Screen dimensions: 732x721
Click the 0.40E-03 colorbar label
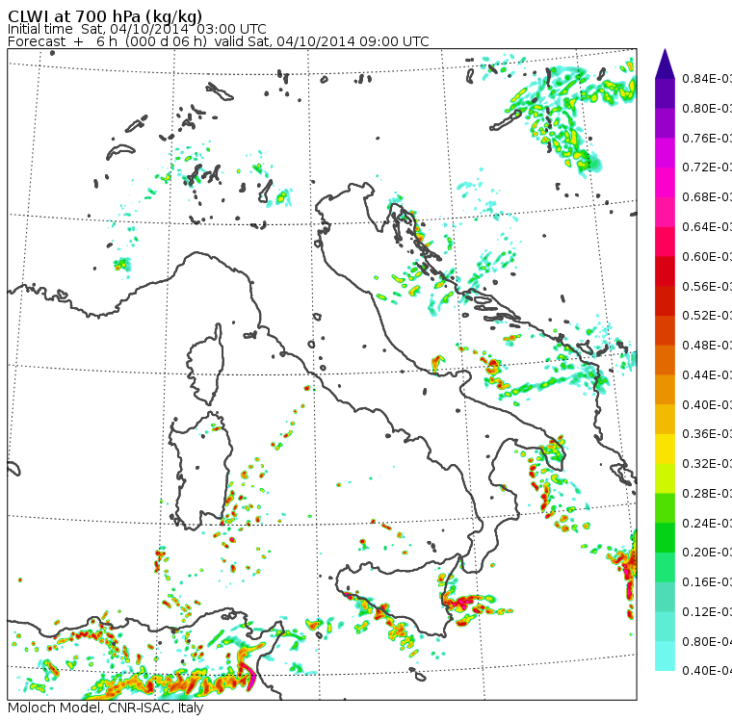[707, 404]
